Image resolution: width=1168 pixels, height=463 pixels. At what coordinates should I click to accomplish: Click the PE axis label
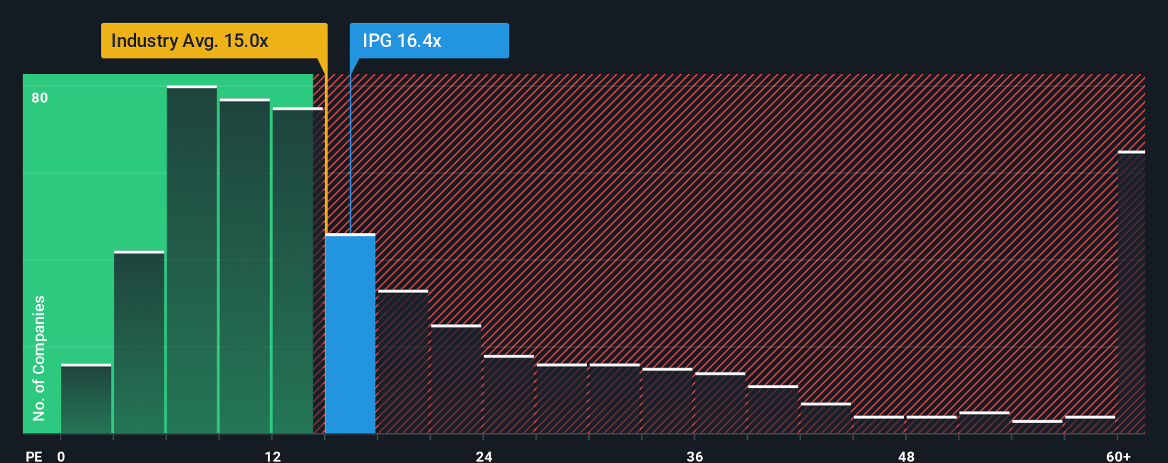point(34,456)
